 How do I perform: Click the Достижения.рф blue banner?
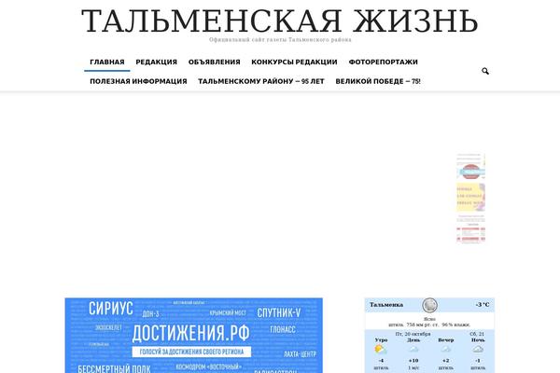[x=193, y=336]
